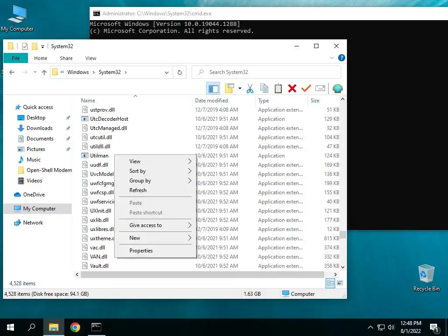Switch to details view button at bottom right
Viewport: 448px width, 336px height.
[x=330, y=283]
